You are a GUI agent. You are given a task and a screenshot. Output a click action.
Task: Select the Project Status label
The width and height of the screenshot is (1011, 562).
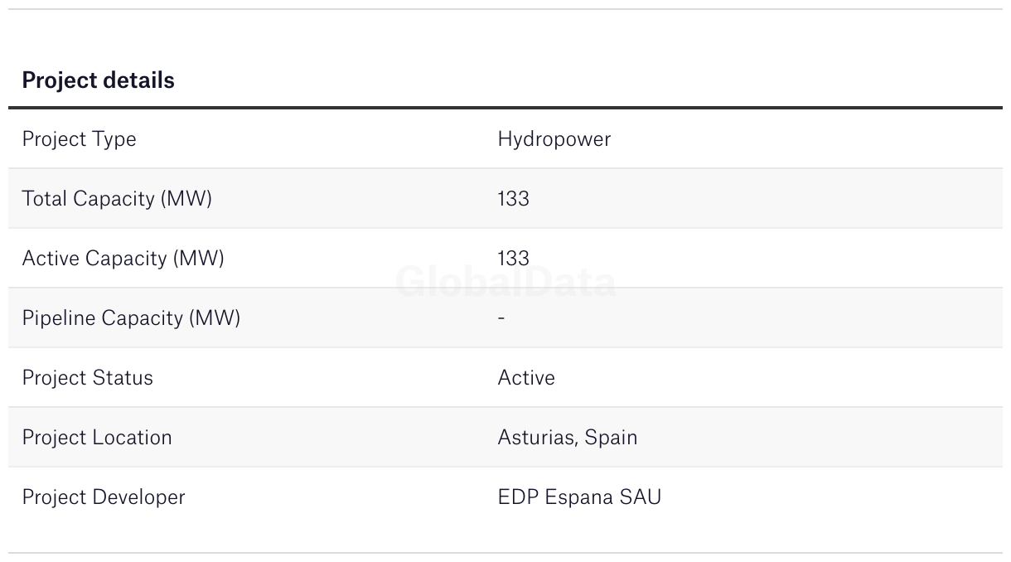[x=87, y=378]
